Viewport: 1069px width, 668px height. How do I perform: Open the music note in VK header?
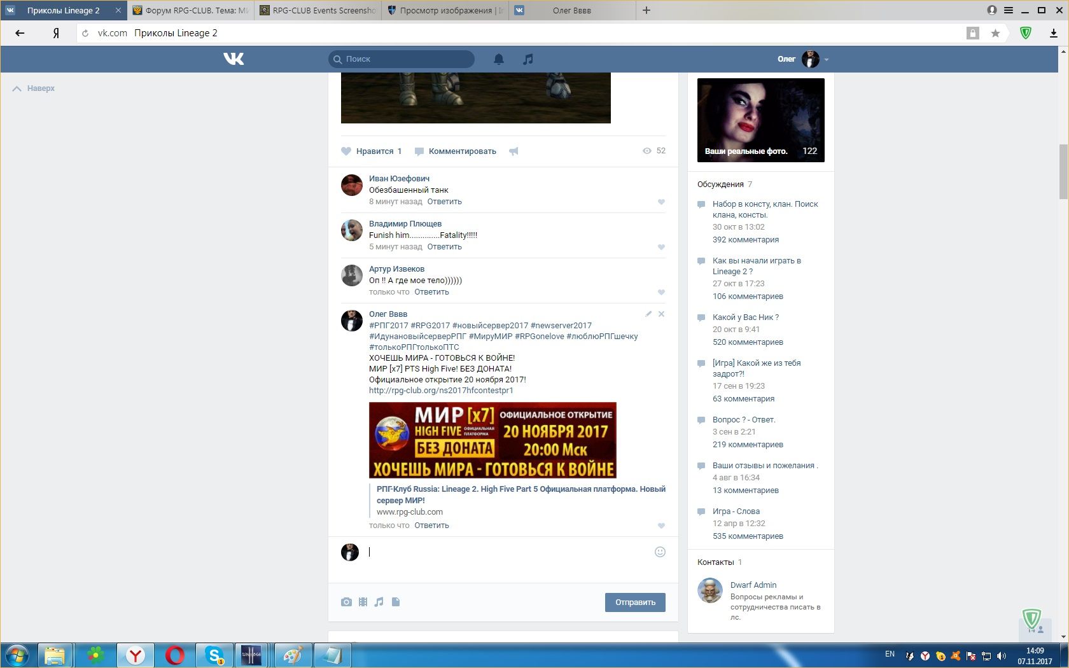tap(528, 59)
